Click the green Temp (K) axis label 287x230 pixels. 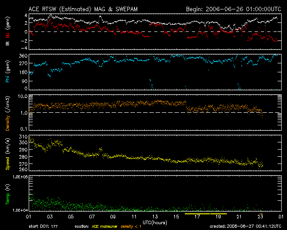(x=8, y=195)
